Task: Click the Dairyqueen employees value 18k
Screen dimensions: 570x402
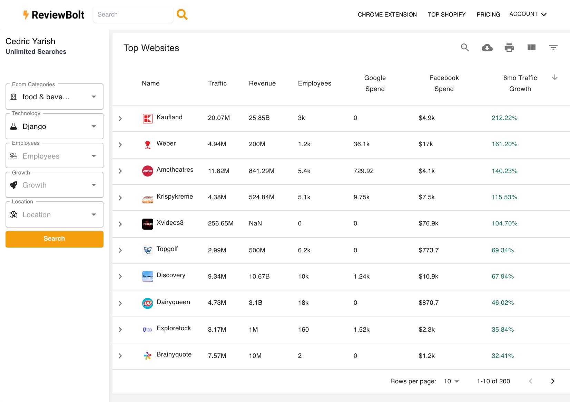Action: 303,303
